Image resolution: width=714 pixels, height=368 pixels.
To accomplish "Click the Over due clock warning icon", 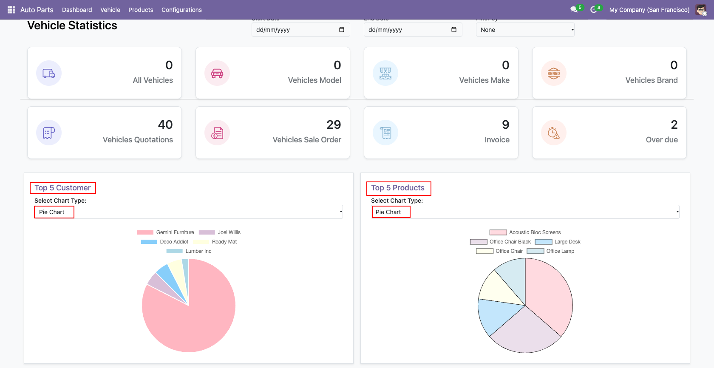I will tap(554, 133).
